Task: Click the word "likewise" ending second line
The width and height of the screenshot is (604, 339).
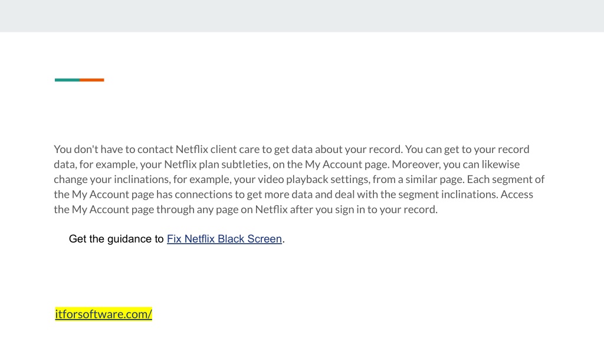Action: pyautogui.click(x=500, y=165)
